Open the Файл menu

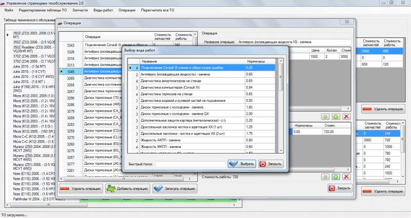tap(9, 10)
